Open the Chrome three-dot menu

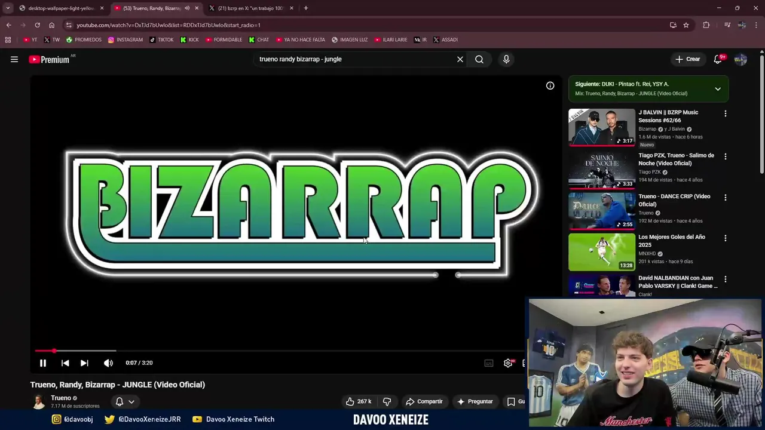(x=757, y=25)
